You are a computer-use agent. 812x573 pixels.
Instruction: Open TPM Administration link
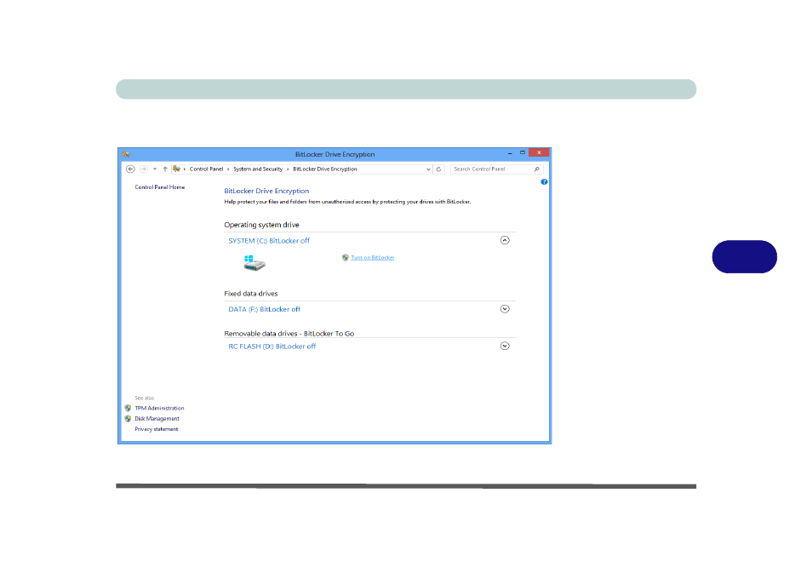pos(159,408)
